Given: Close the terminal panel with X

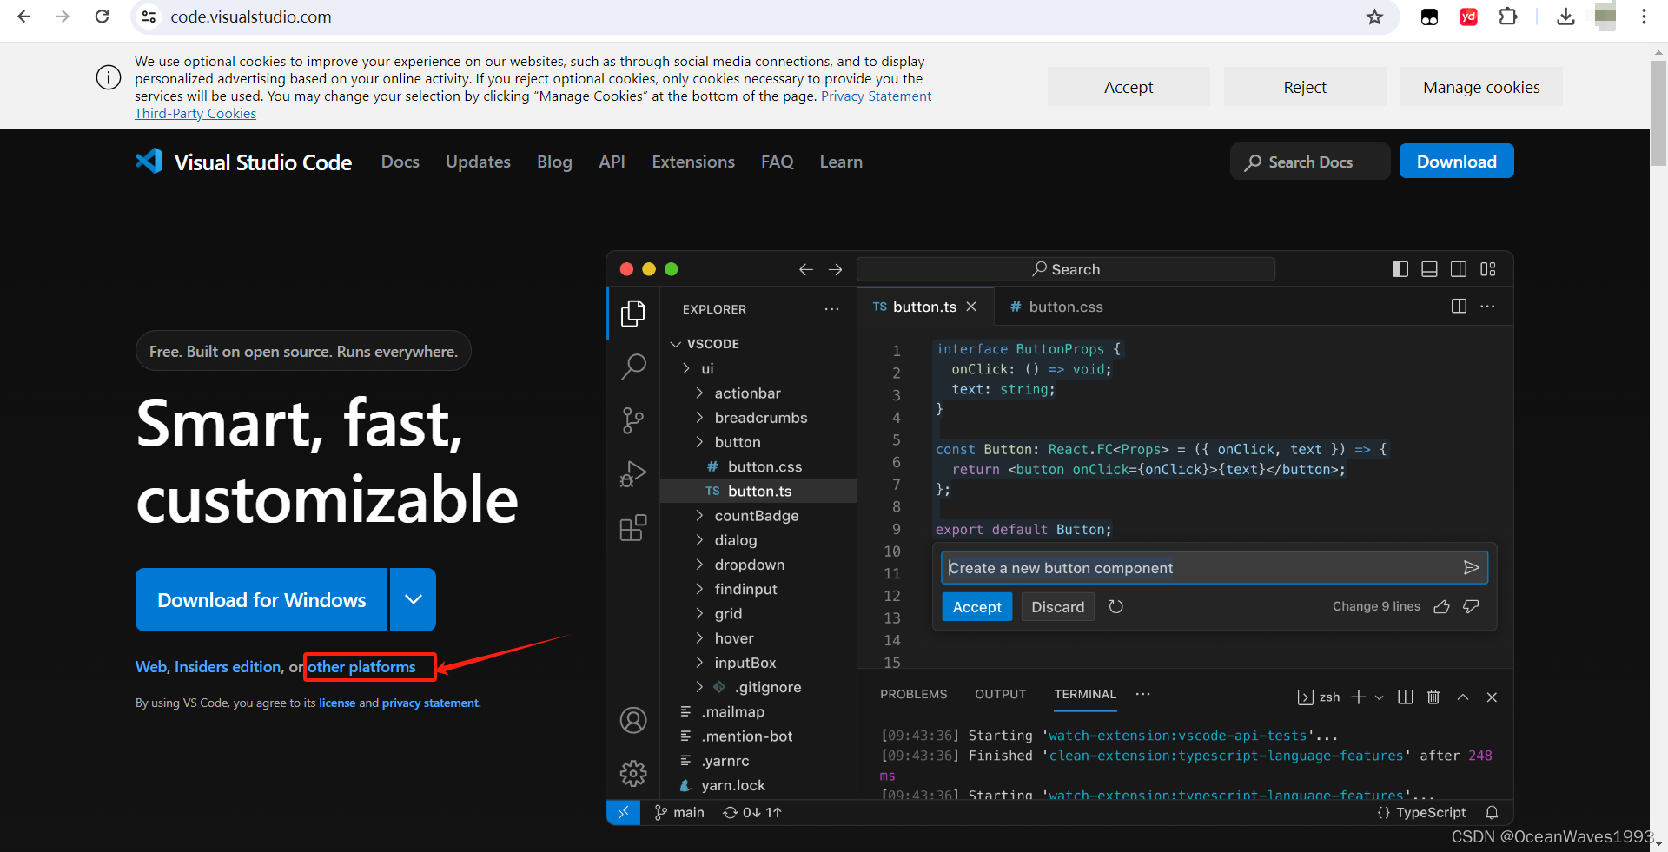Looking at the screenshot, I should click(x=1492, y=697).
